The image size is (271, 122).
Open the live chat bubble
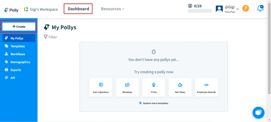tap(258, 113)
